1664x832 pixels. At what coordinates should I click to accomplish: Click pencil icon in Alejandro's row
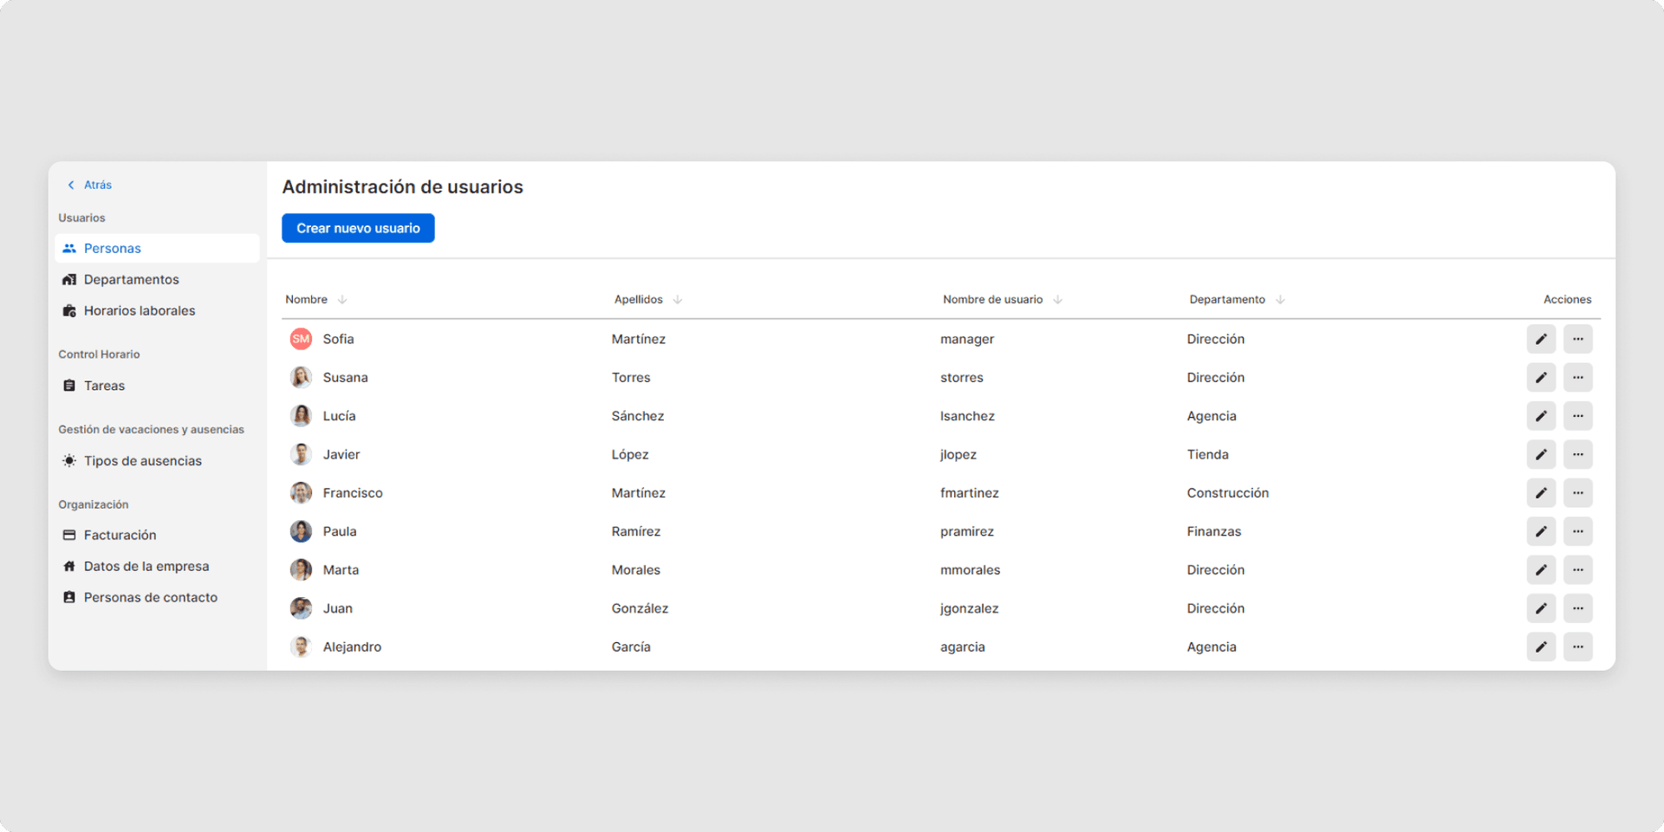tap(1540, 647)
